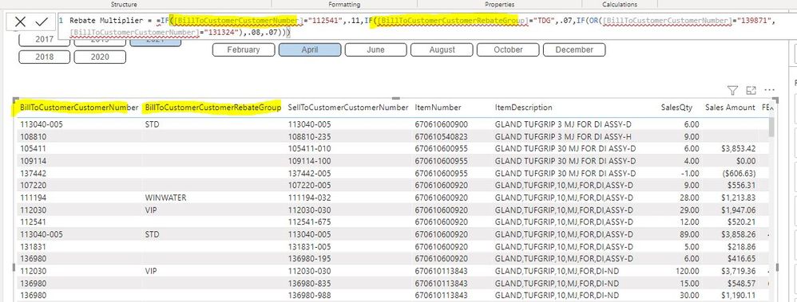
Task: Select sell-to customer cell 112541-675
Action: coord(310,222)
